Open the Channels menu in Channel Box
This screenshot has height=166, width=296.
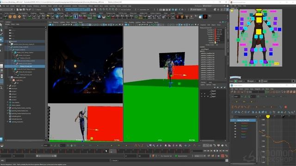(x=203, y=25)
